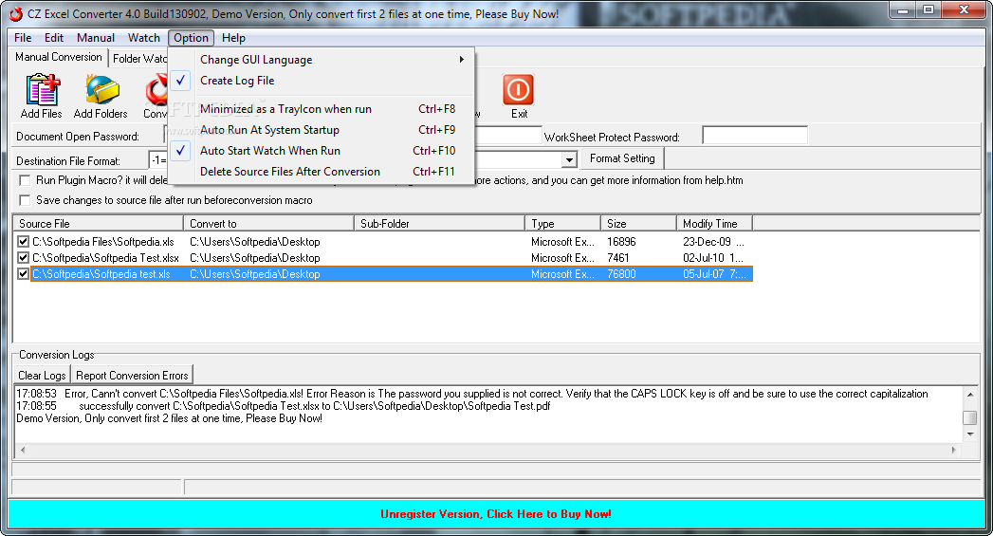The width and height of the screenshot is (993, 536).
Task: Click the Add Files icon
Action: [42, 89]
